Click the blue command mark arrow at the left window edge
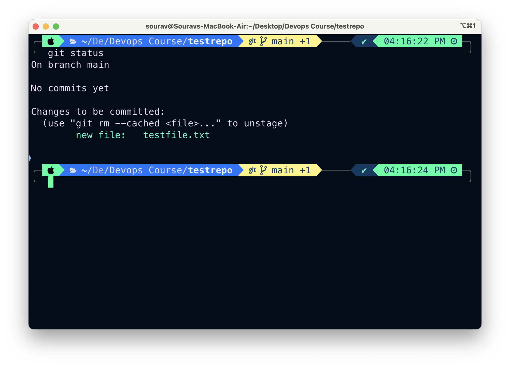This screenshot has width=510, height=367. click(30, 158)
